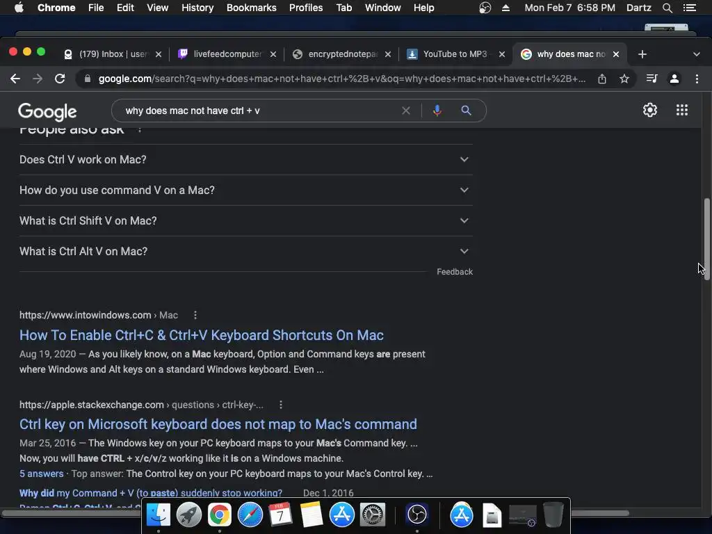The height and width of the screenshot is (534, 712).
Task: Close the Inbox tab
Action: [x=158, y=54]
